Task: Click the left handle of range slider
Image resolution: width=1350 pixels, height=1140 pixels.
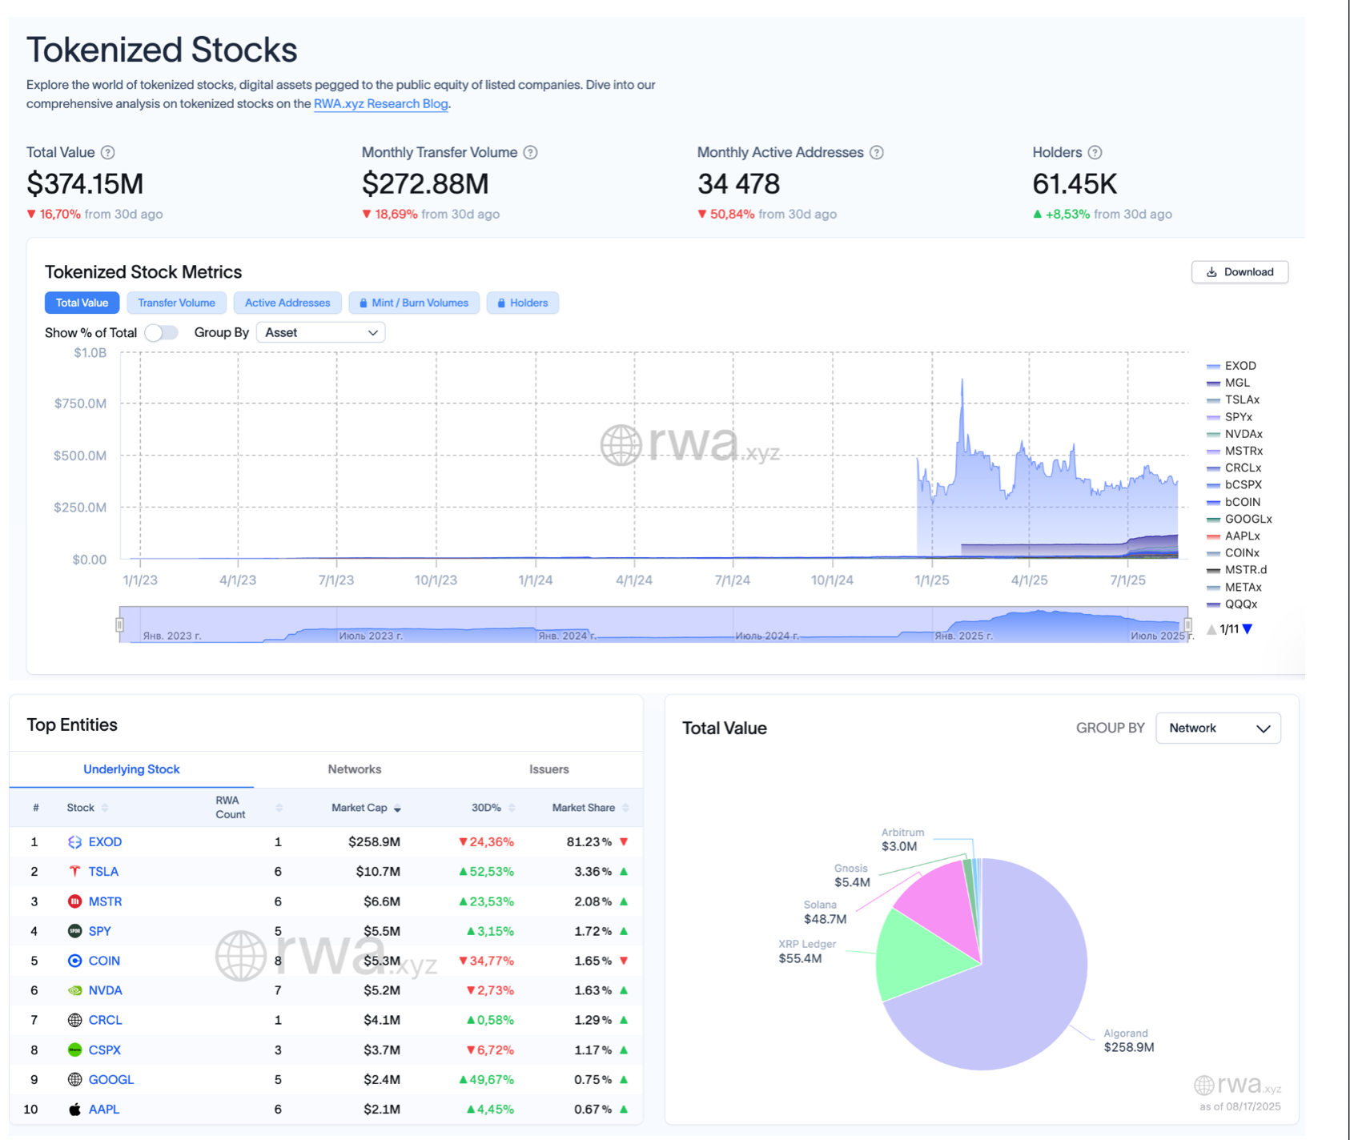Action: point(119,624)
